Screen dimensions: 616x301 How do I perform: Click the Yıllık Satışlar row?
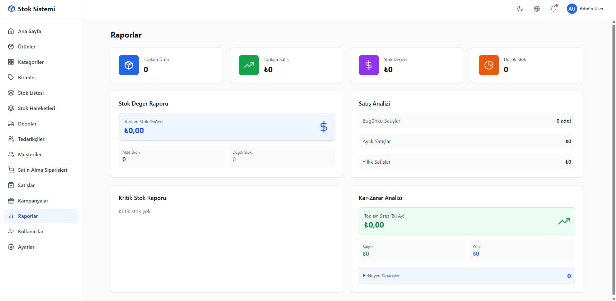click(467, 162)
